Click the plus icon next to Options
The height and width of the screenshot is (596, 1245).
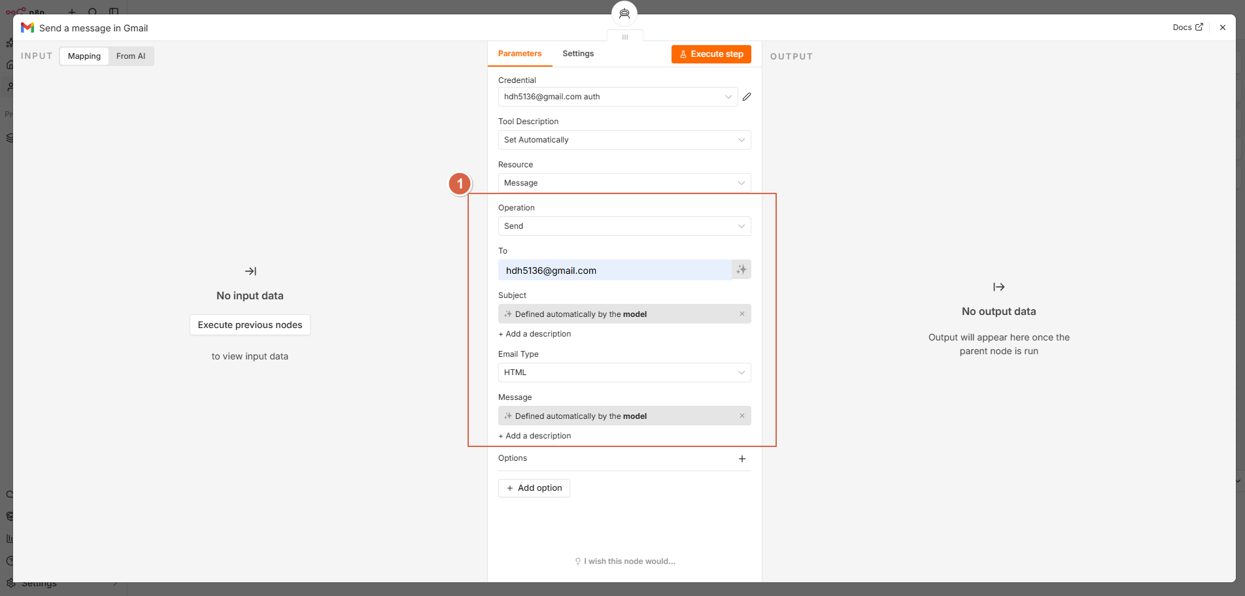click(742, 459)
